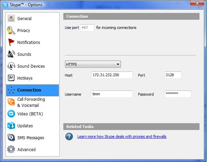Click the Hotkeys H key icon
Viewport: 207px width, 162px height.
(11, 78)
